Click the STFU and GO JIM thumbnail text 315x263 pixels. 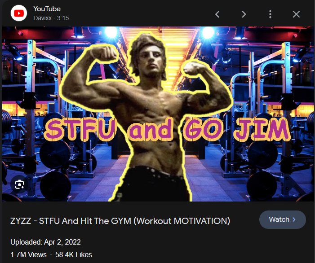[167, 129]
